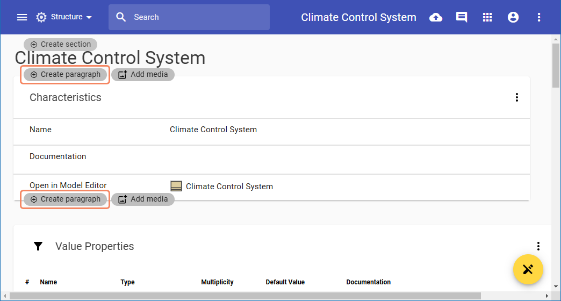Click the user account icon
The height and width of the screenshot is (301, 561).
point(513,17)
